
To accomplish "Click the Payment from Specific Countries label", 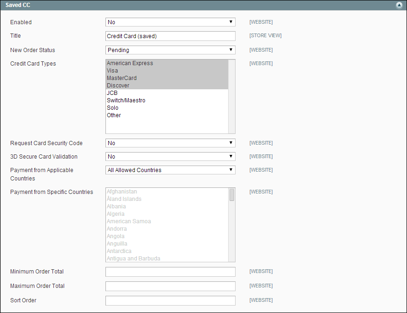I will [x=52, y=192].
